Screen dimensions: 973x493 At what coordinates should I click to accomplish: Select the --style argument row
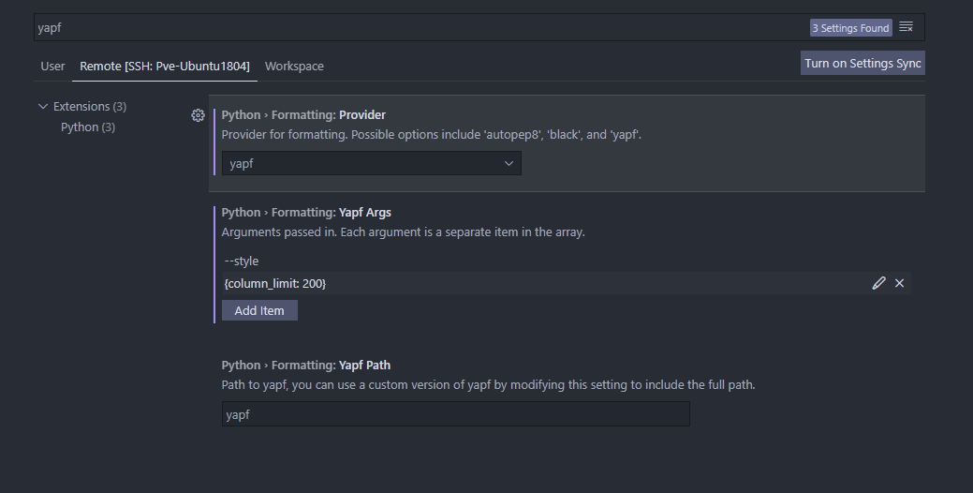click(242, 261)
